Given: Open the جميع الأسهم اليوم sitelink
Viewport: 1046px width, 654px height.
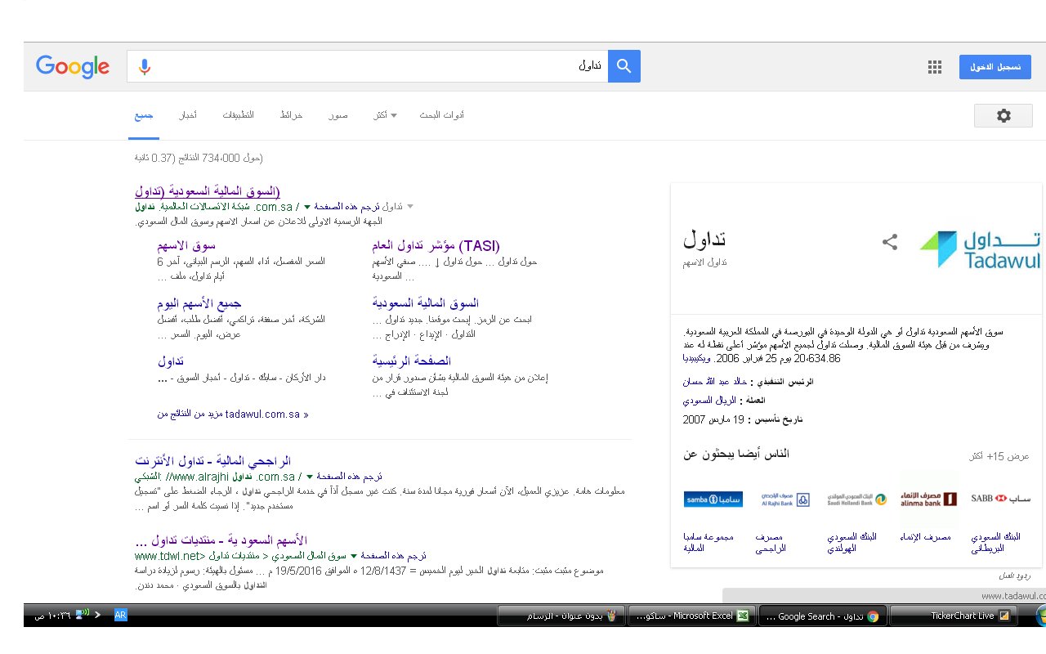Looking at the screenshot, I should [199, 303].
